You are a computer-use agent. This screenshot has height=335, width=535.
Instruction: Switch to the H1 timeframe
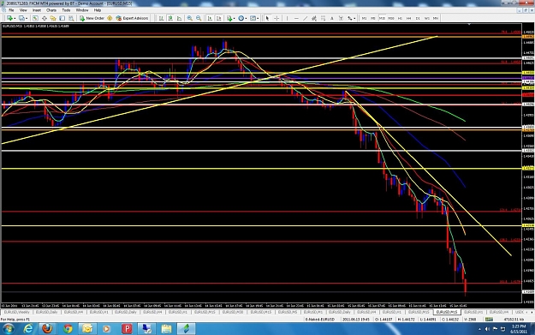pyautogui.click(x=400, y=18)
